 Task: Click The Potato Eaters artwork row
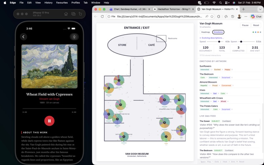click(230, 108)
